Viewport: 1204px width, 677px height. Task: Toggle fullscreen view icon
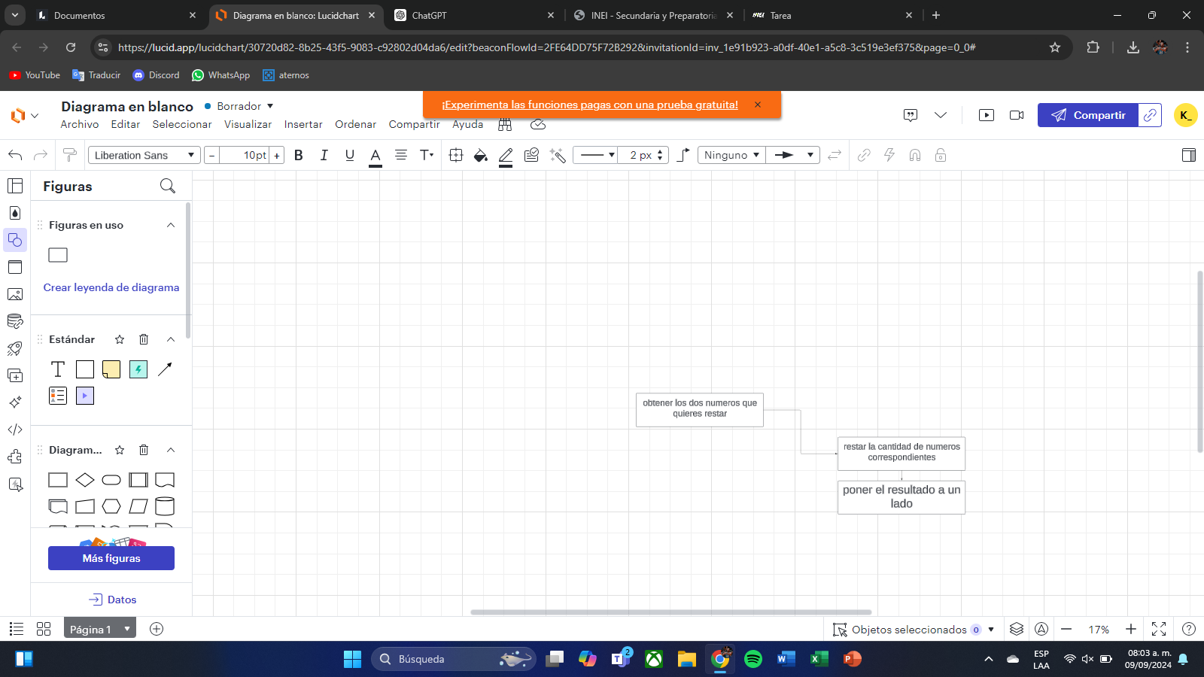click(x=1159, y=629)
